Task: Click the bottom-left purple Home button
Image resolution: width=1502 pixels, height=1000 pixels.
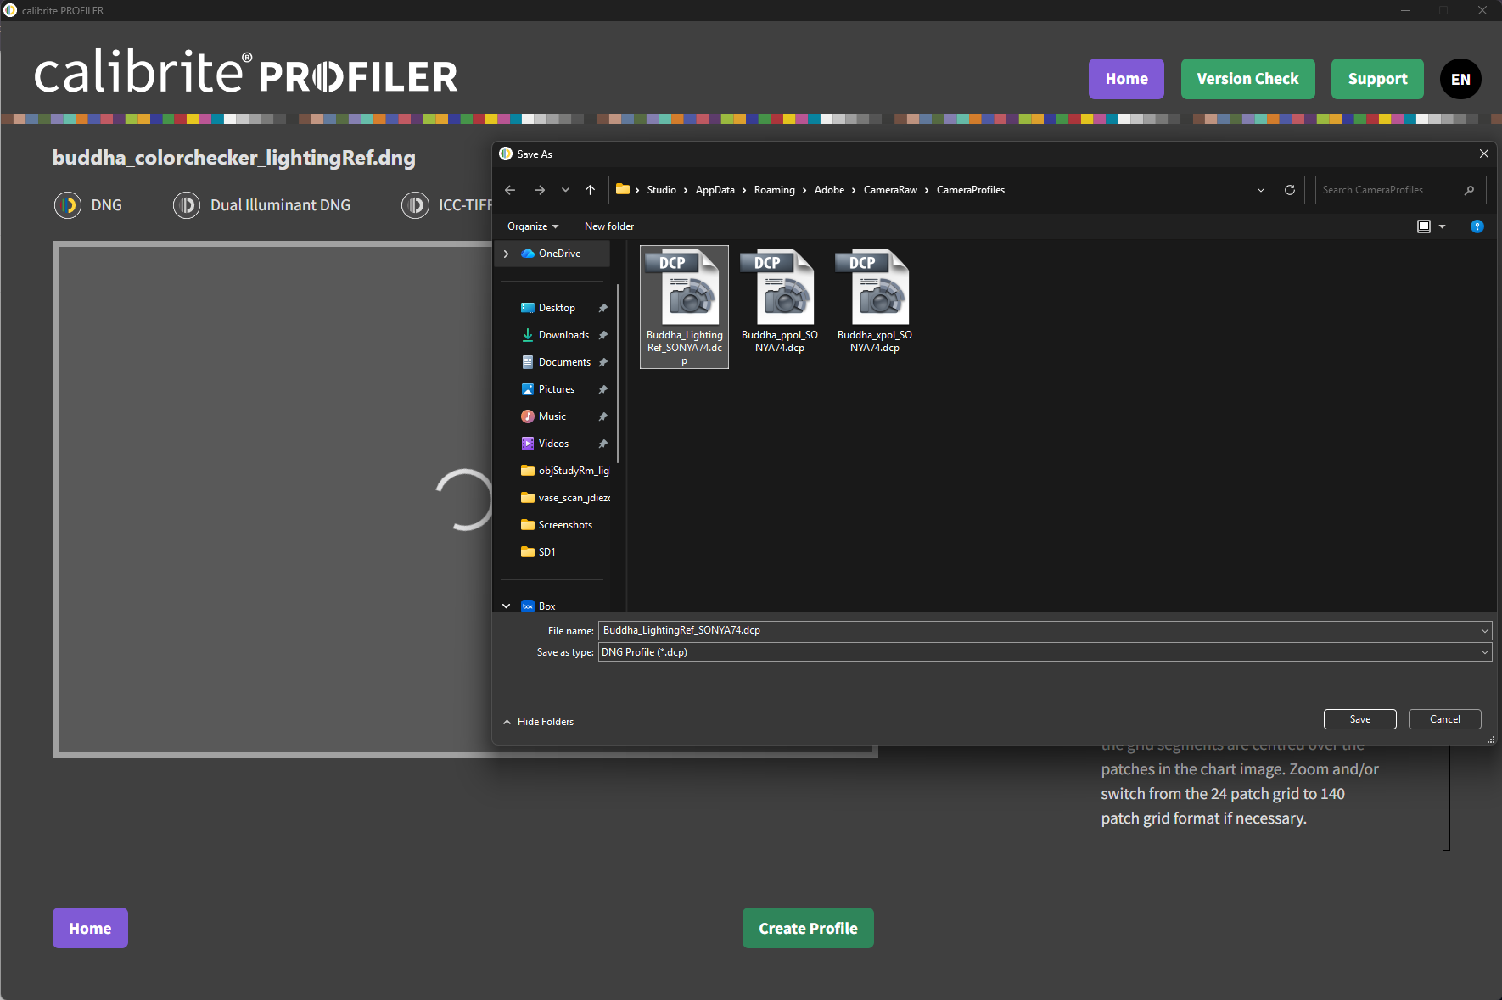Action: [90, 928]
